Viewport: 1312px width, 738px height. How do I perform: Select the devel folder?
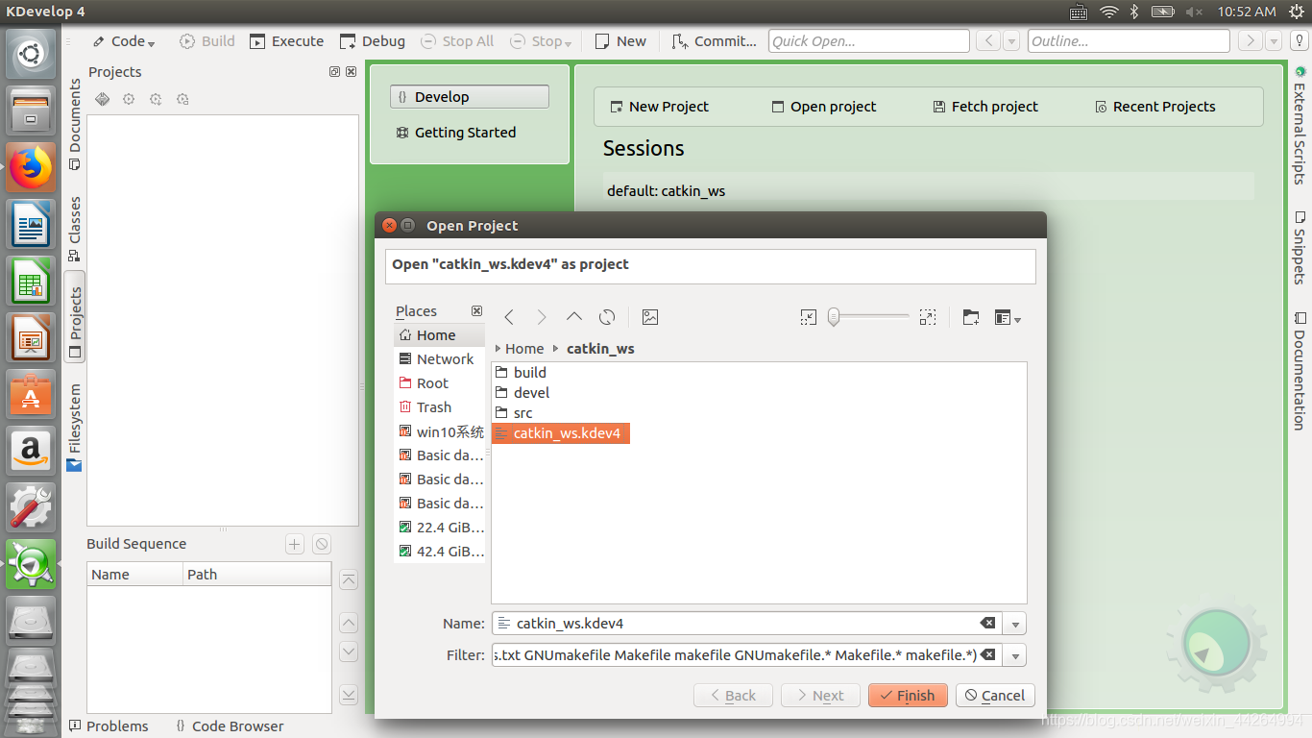tap(522, 393)
